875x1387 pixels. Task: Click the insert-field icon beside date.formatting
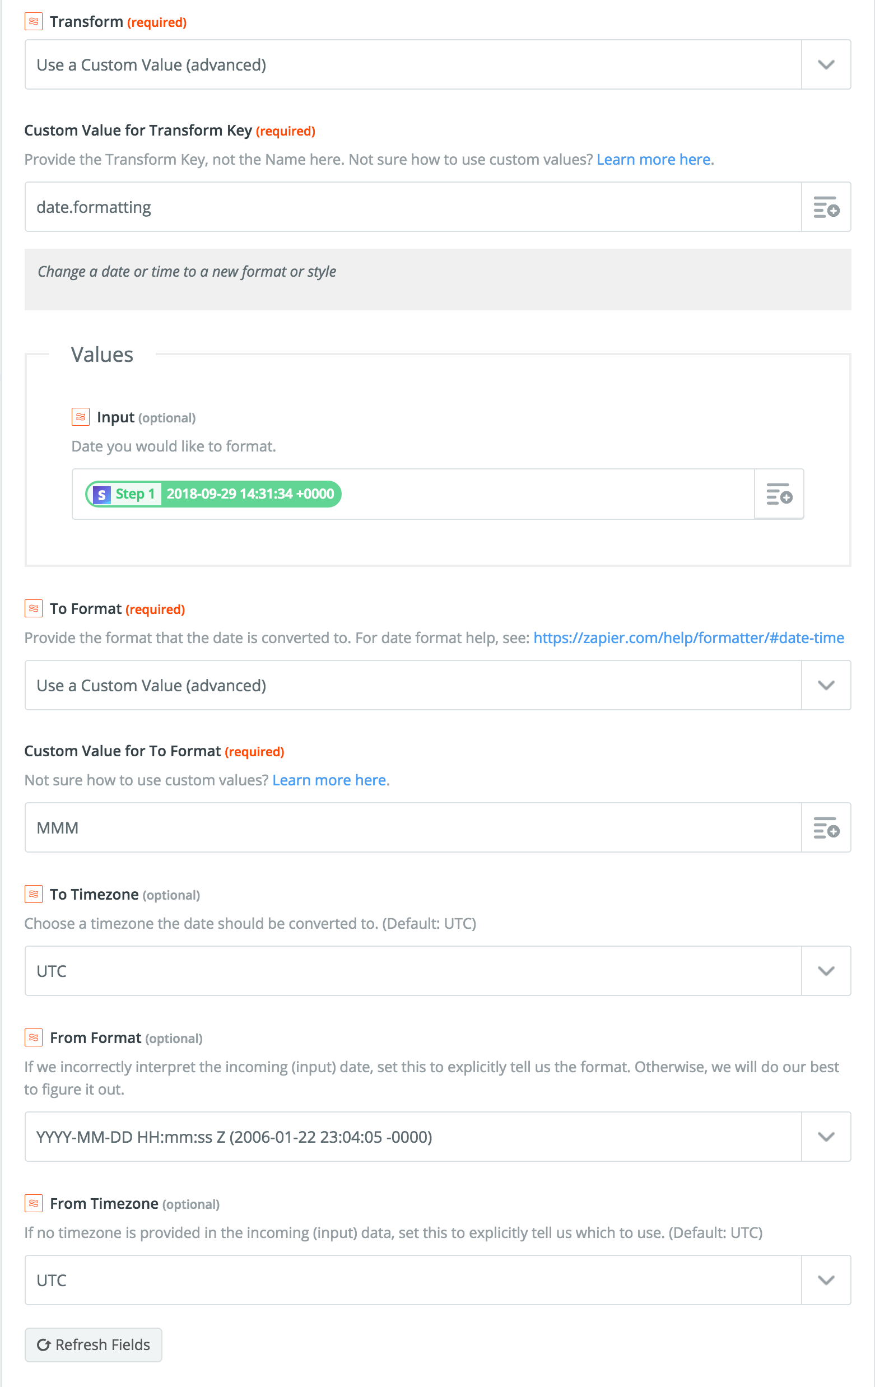pos(826,207)
